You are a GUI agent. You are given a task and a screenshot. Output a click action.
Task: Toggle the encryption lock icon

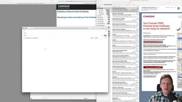[x=102, y=36]
